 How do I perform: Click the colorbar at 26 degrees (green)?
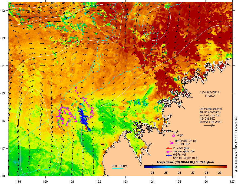[179, 167]
